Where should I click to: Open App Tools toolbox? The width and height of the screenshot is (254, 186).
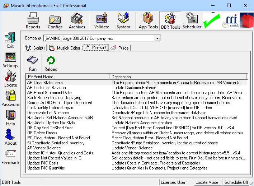coord(148,21)
